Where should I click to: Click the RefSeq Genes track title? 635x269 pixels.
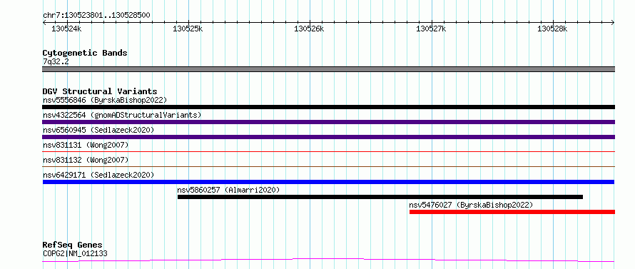click(x=72, y=245)
